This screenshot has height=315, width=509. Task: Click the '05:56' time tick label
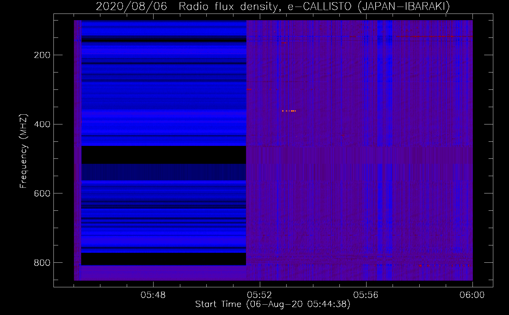click(x=366, y=295)
